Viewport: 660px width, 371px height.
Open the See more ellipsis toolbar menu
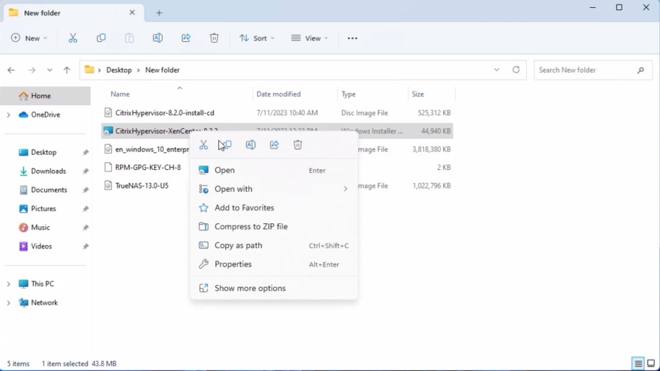pyautogui.click(x=352, y=38)
